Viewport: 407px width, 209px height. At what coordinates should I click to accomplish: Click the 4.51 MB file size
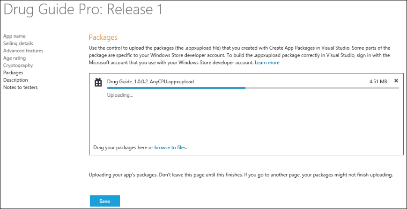378,81
